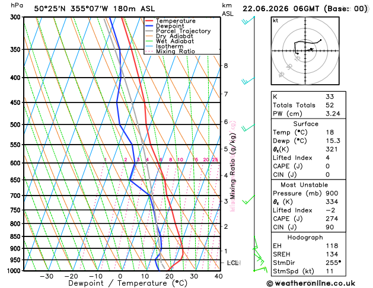Click the 1000 hPa pressure label

(14, 271)
